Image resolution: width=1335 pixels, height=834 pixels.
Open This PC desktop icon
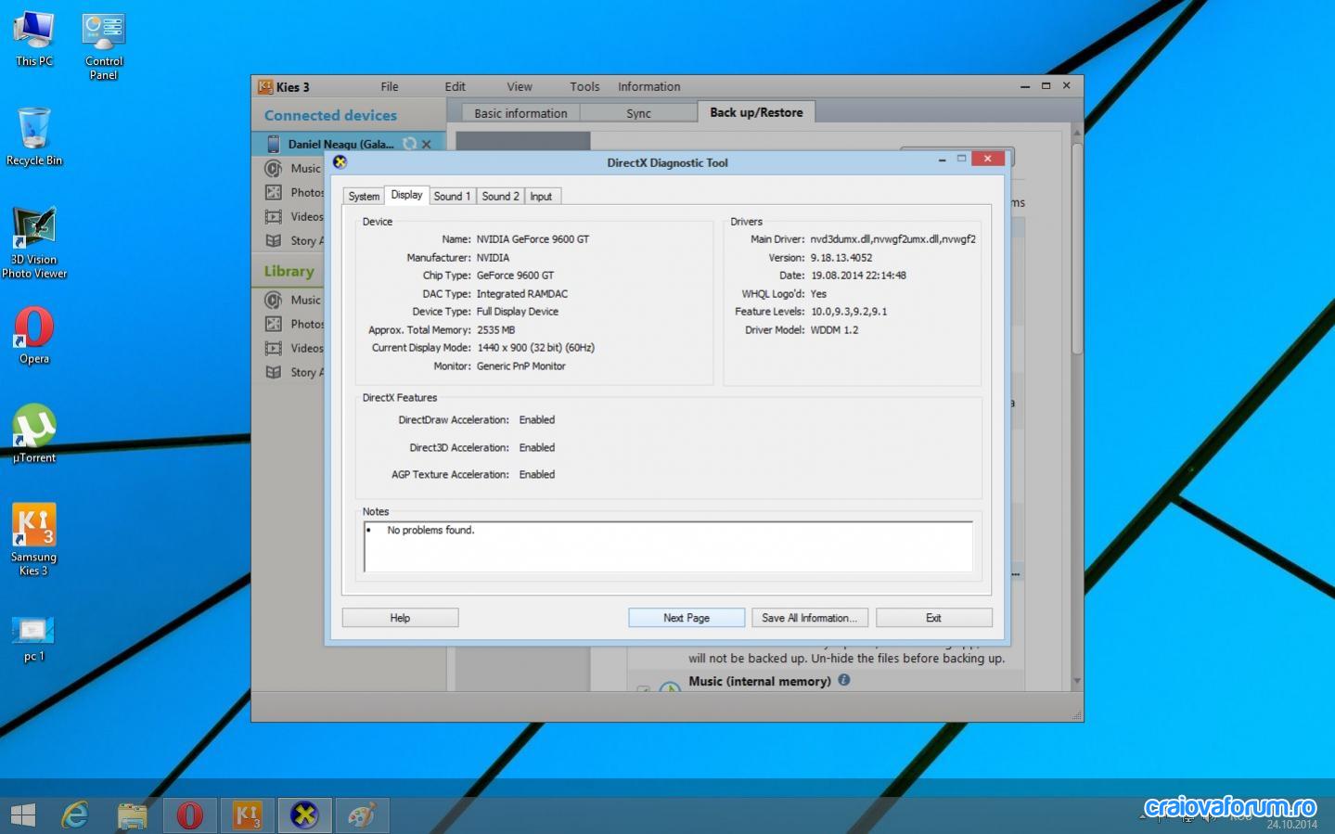pyautogui.click(x=34, y=39)
